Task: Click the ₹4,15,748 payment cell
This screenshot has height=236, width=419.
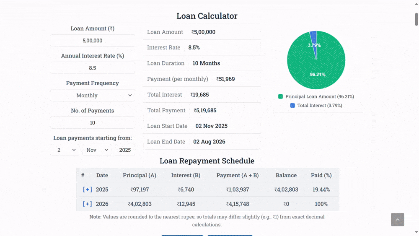Action: 238,204
